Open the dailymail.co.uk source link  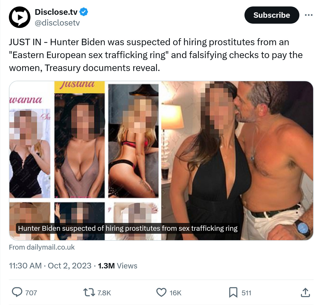coord(42,247)
